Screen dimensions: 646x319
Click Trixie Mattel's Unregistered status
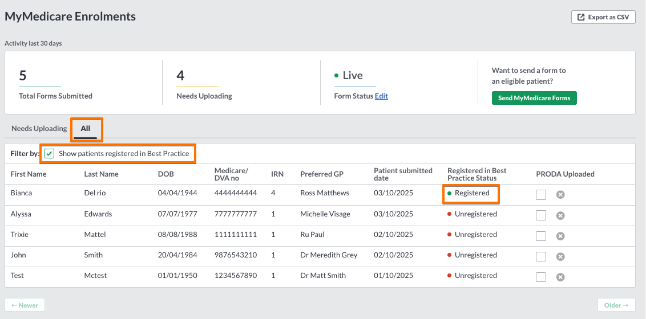point(472,234)
